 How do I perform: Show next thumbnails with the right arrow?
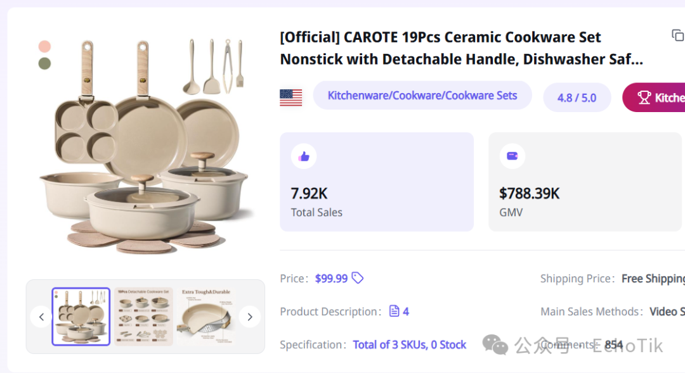tap(250, 317)
